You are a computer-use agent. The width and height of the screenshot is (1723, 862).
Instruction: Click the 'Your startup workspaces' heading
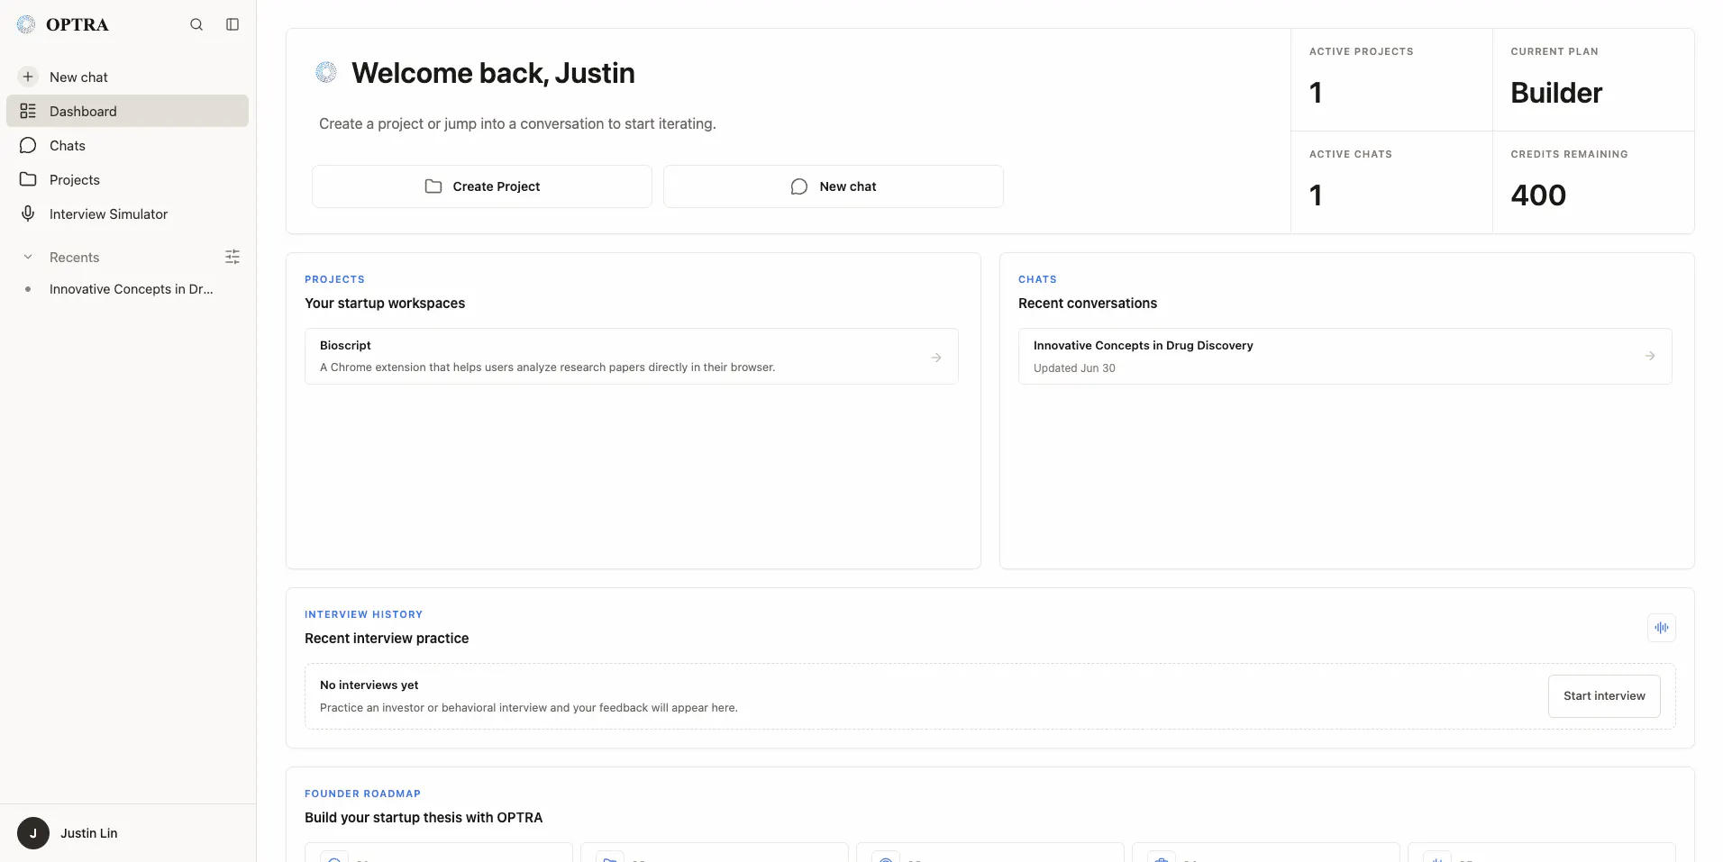[x=385, y=304]
